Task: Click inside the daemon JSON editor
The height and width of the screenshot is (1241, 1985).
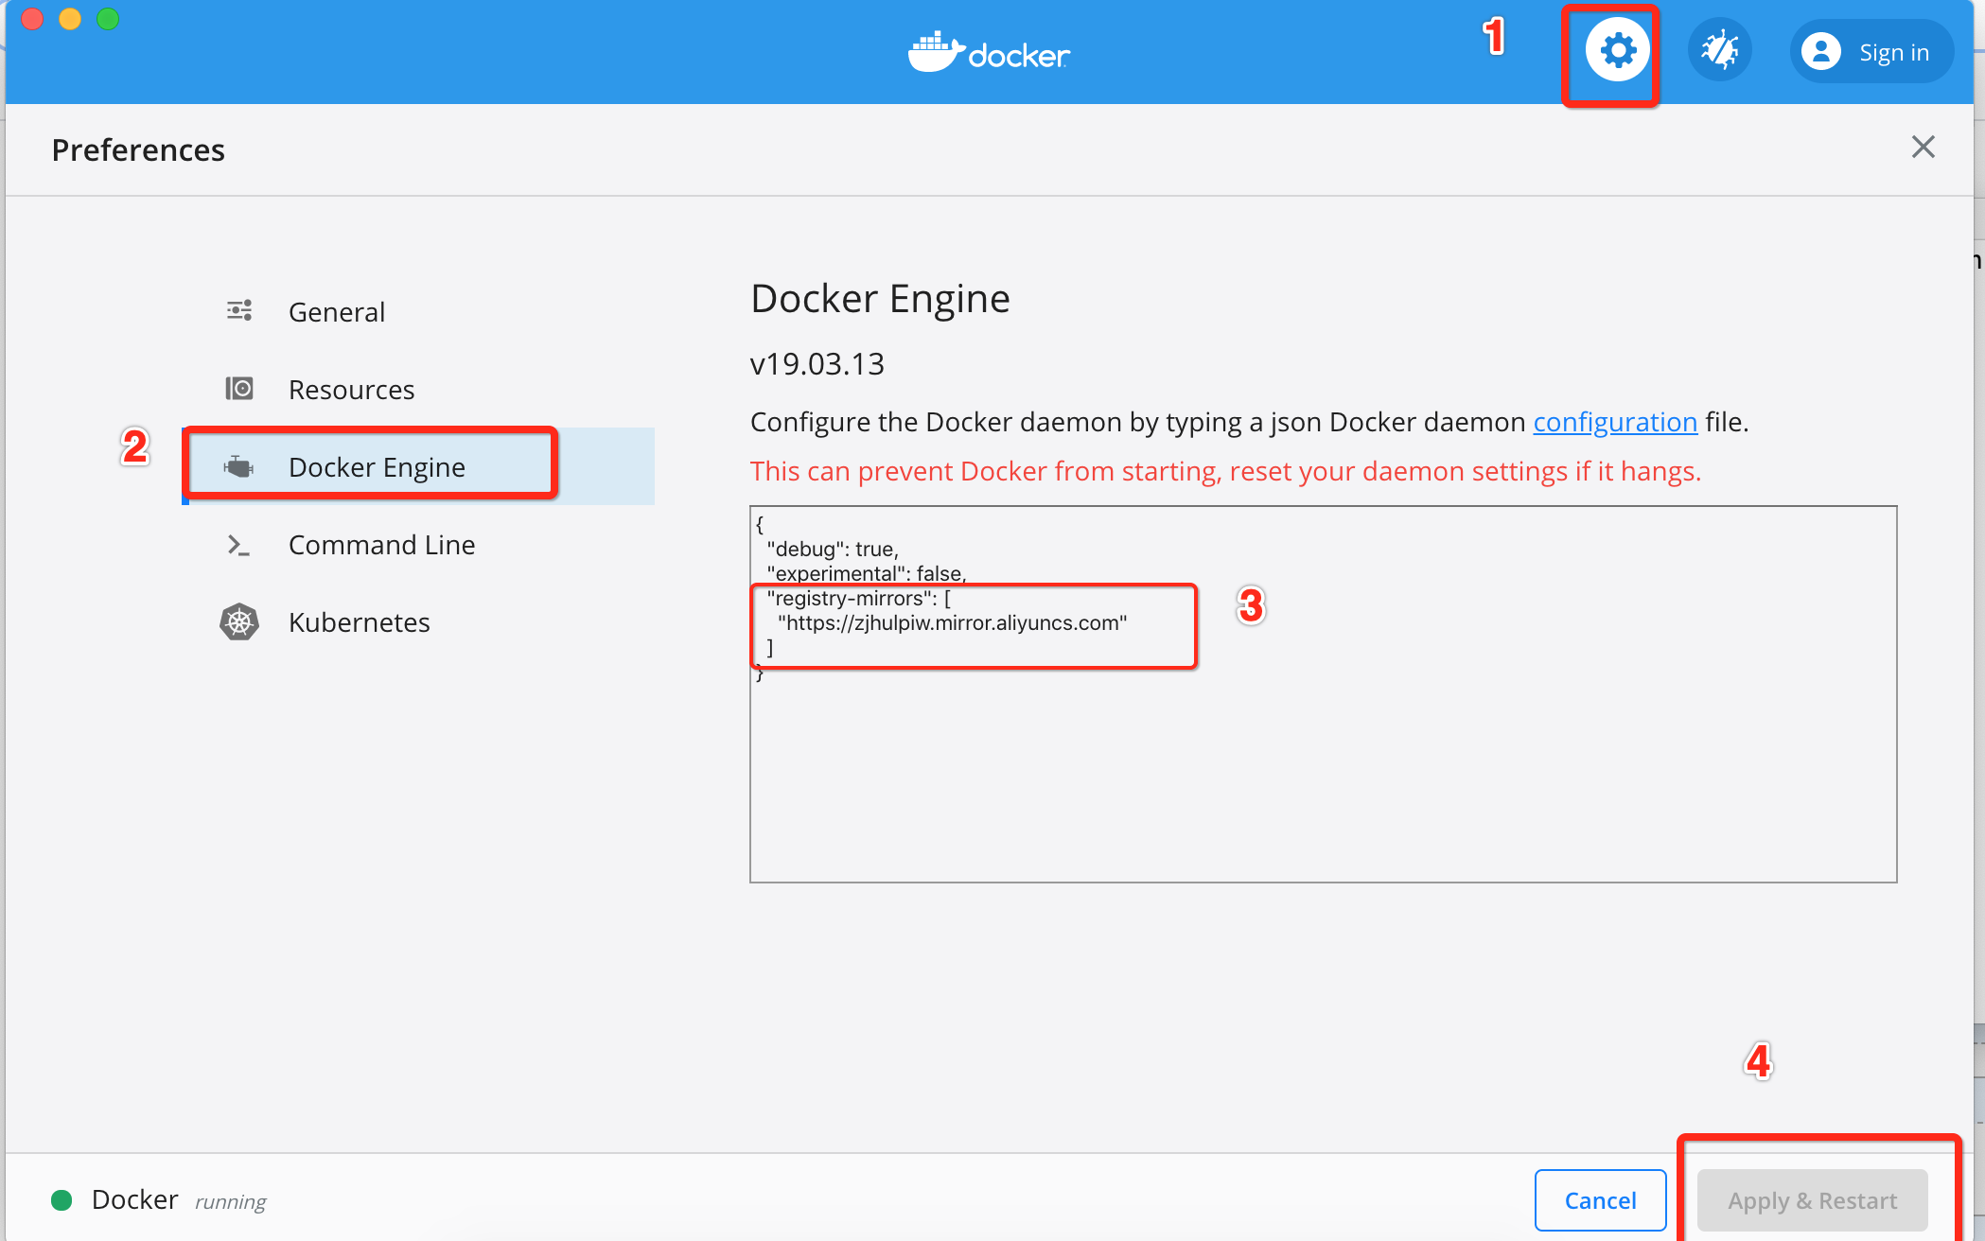Action: coord(1322,776)
